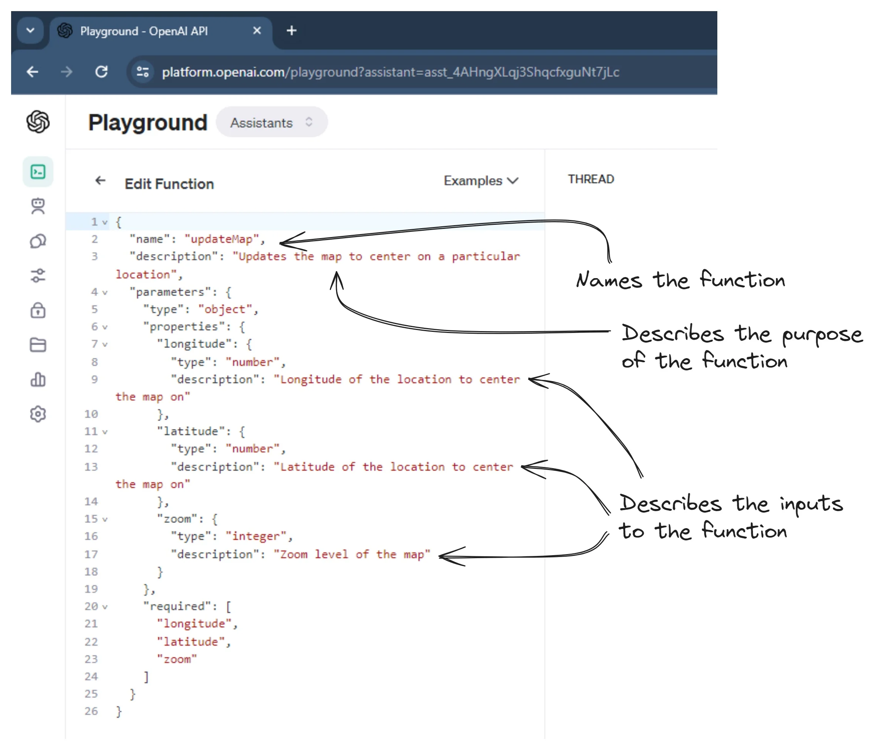Open the Assistants robot icon in sidebar
The height and width of the screenshot is (750, 885).
(x=38, y=207)
